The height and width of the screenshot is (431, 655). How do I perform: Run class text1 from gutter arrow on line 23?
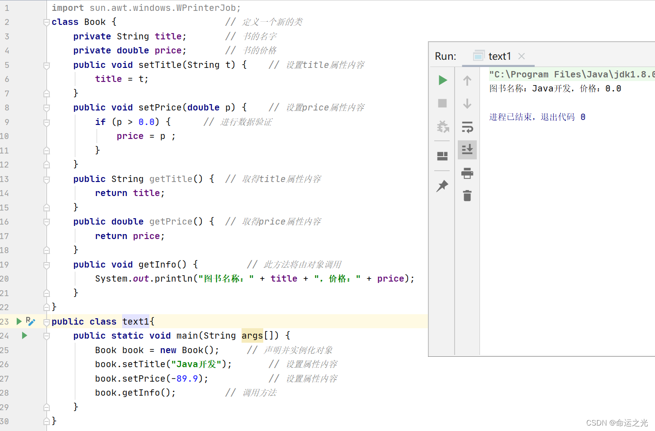coord(19,321)
